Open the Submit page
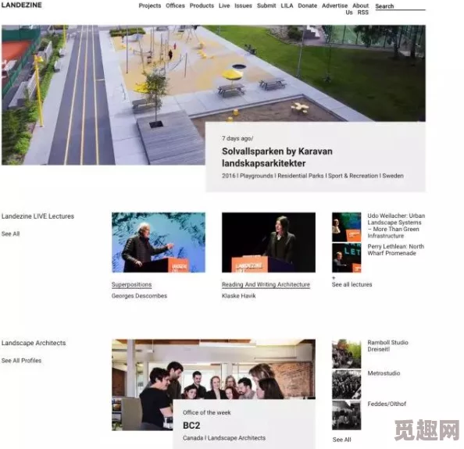 tap(266, 5)
